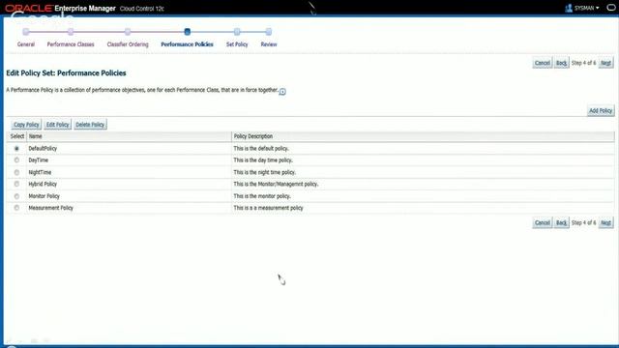Go to the Classifier Ordering step

click(128, 44)
